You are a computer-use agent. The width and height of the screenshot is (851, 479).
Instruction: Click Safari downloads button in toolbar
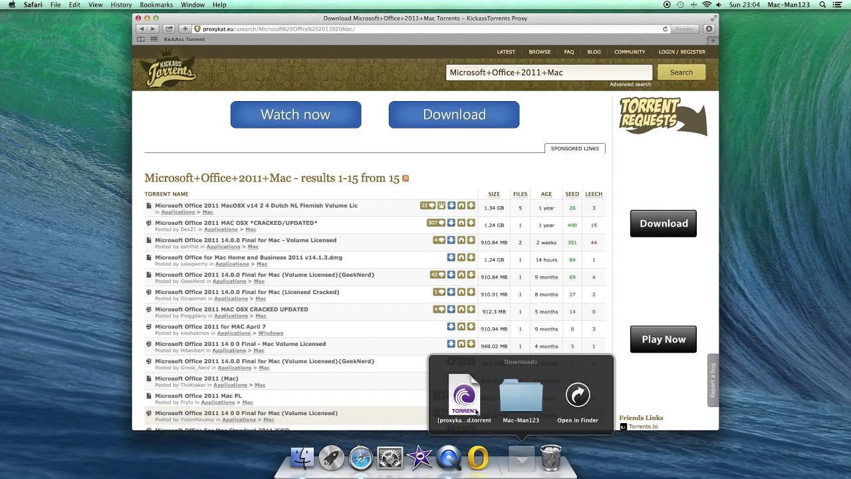[709, 29]
